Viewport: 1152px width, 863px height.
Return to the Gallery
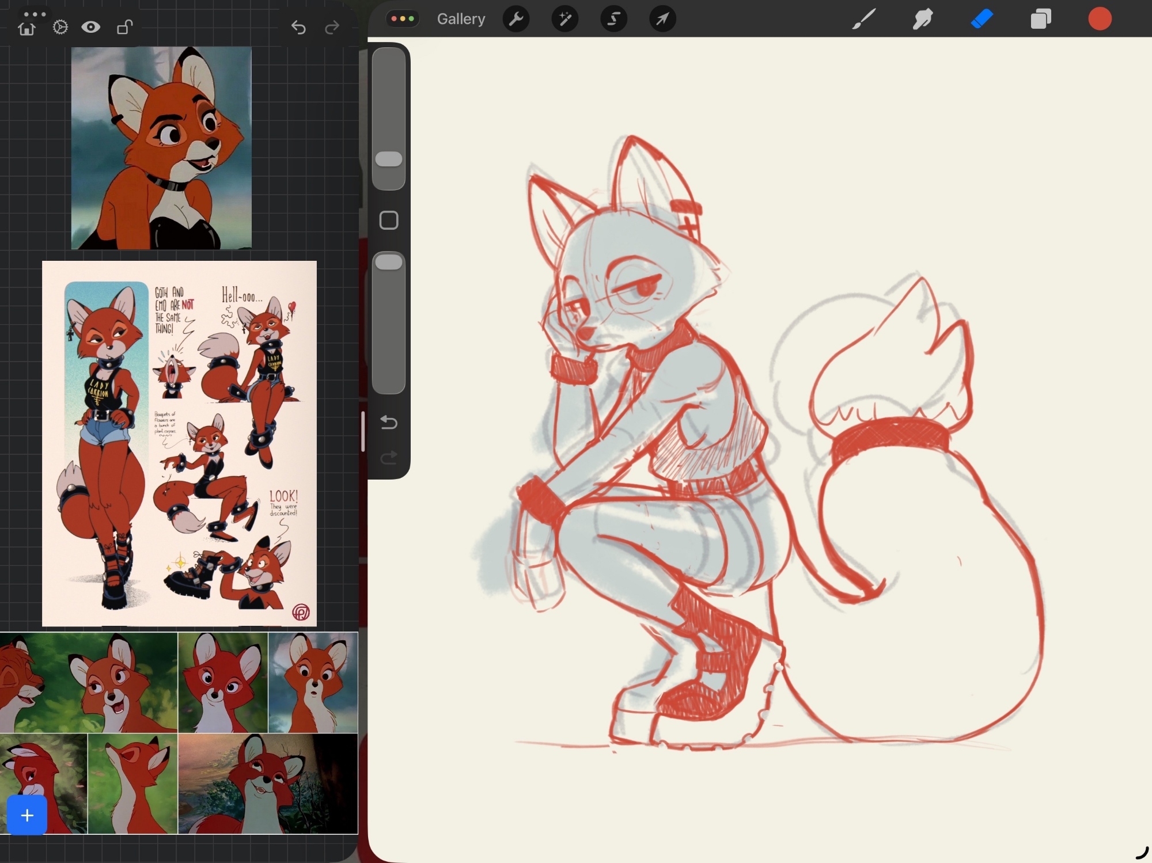461,19
